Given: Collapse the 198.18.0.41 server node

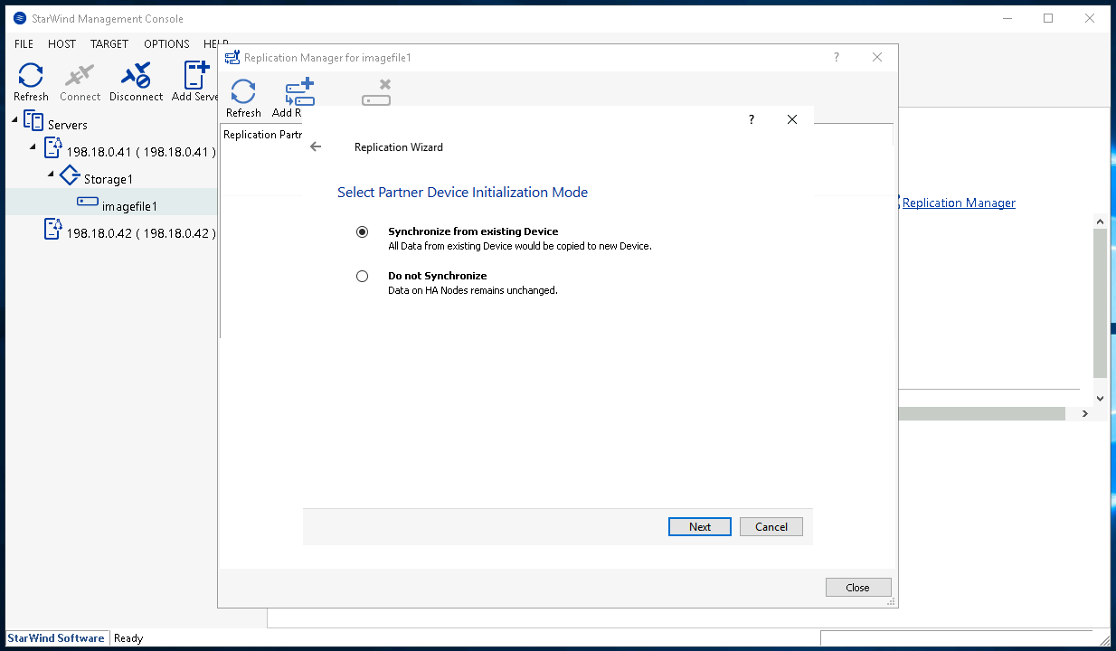Looking at the screenshot, I should pos(33,147).
